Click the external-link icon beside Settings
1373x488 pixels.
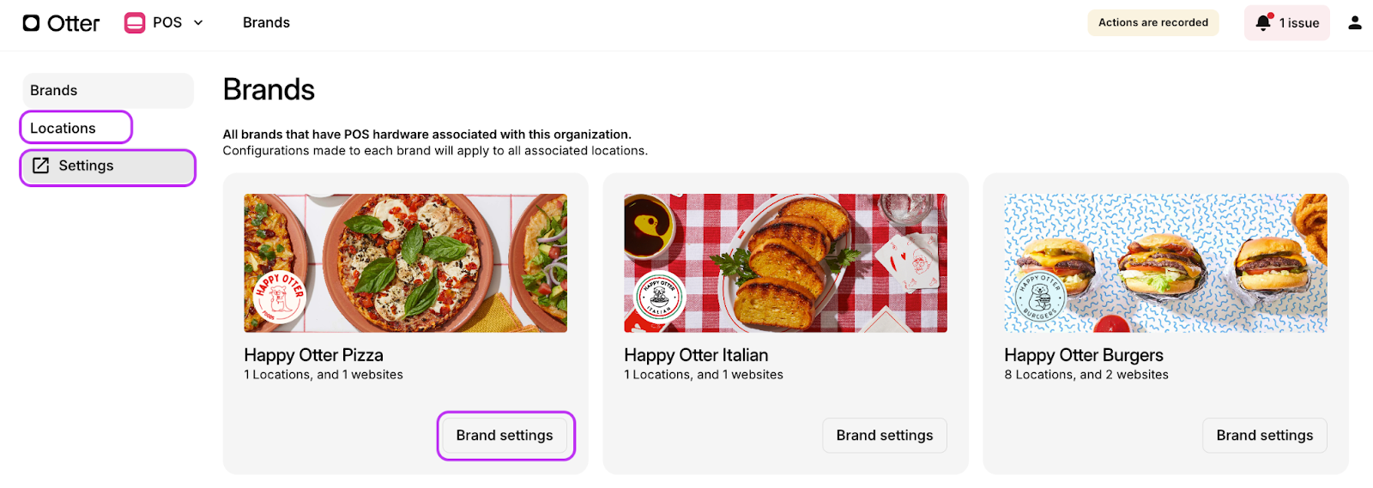40,166
